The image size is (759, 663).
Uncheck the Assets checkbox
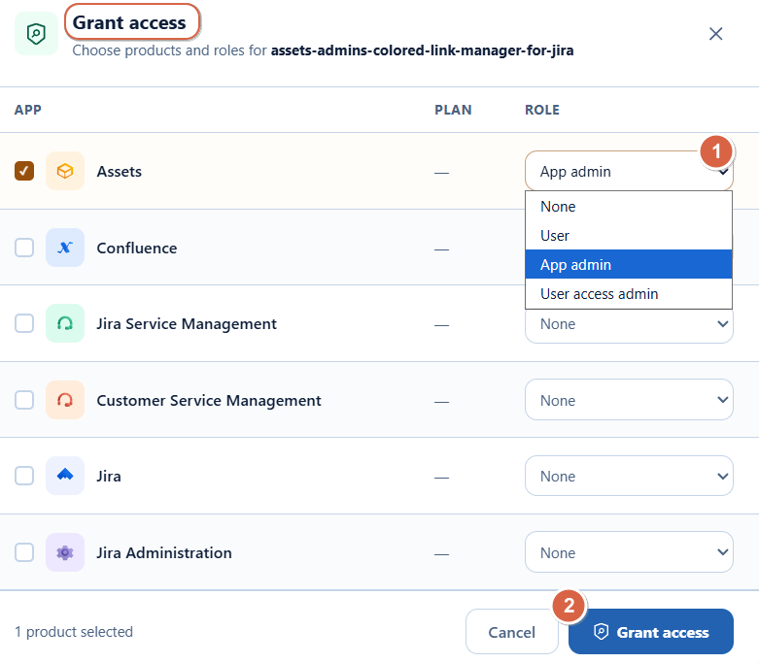coord(24,171)
